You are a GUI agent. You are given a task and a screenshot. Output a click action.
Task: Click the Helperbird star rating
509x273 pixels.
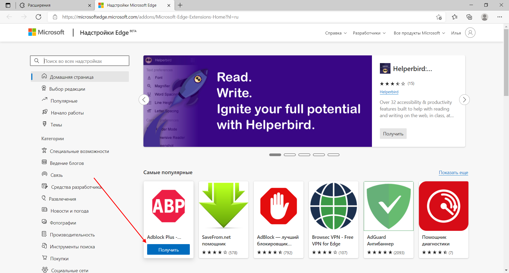(392, 83)
